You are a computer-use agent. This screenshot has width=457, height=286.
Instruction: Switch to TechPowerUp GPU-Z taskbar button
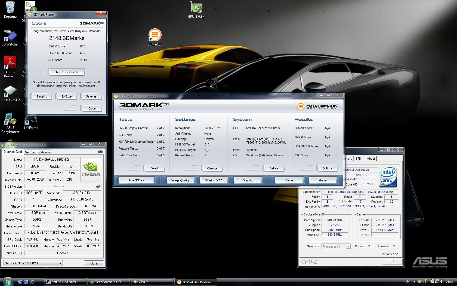click(x=109, y=282)
